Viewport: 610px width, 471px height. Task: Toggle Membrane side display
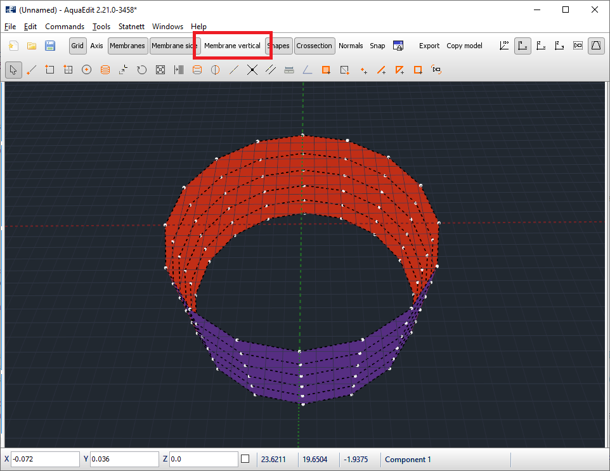click(174, 46)
